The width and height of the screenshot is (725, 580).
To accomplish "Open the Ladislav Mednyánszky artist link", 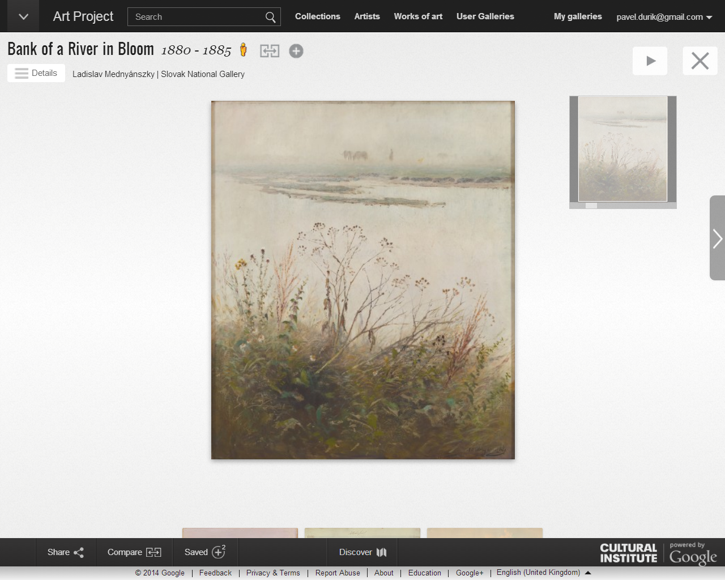I will pyautogui.click(x=113, y=74).
